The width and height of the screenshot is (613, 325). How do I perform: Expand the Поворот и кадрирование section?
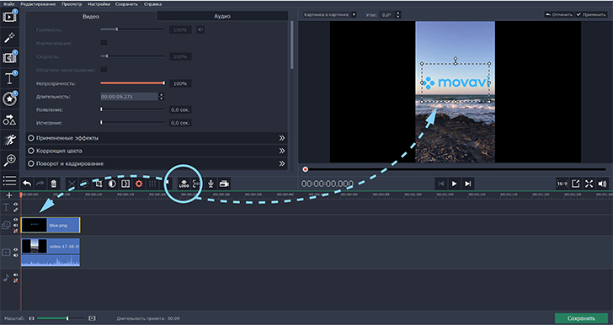(x=157, y=163)
